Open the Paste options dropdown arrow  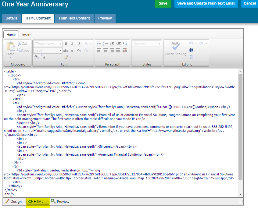11,57
